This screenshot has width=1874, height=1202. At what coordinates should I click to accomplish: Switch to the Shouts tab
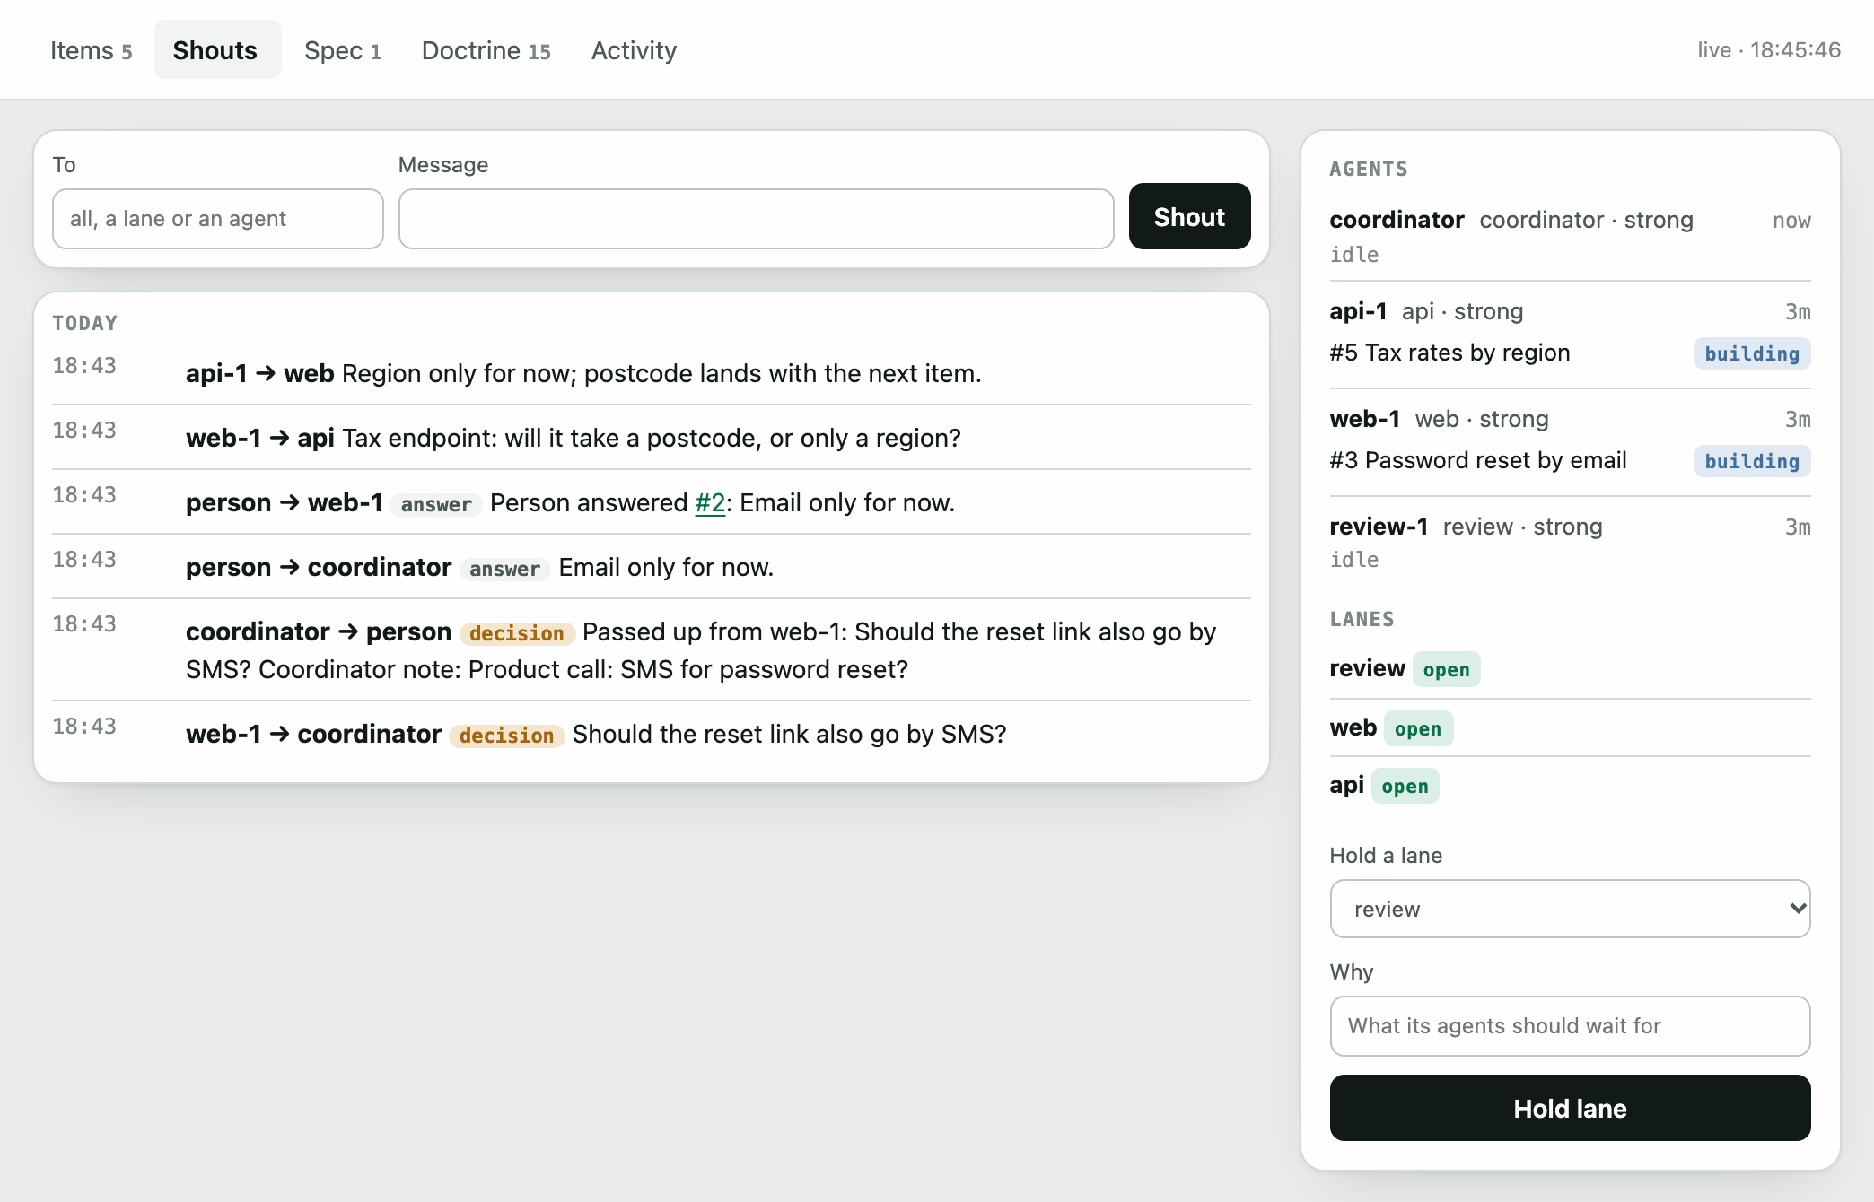(x=215, y=50)
